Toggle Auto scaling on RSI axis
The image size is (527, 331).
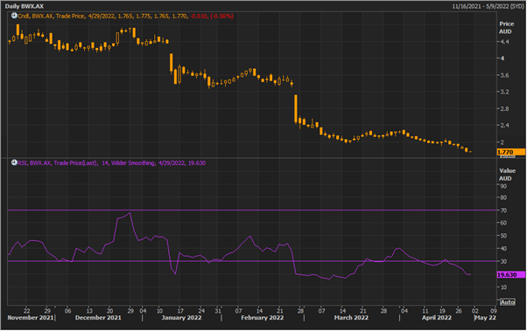tap(507, 302)
